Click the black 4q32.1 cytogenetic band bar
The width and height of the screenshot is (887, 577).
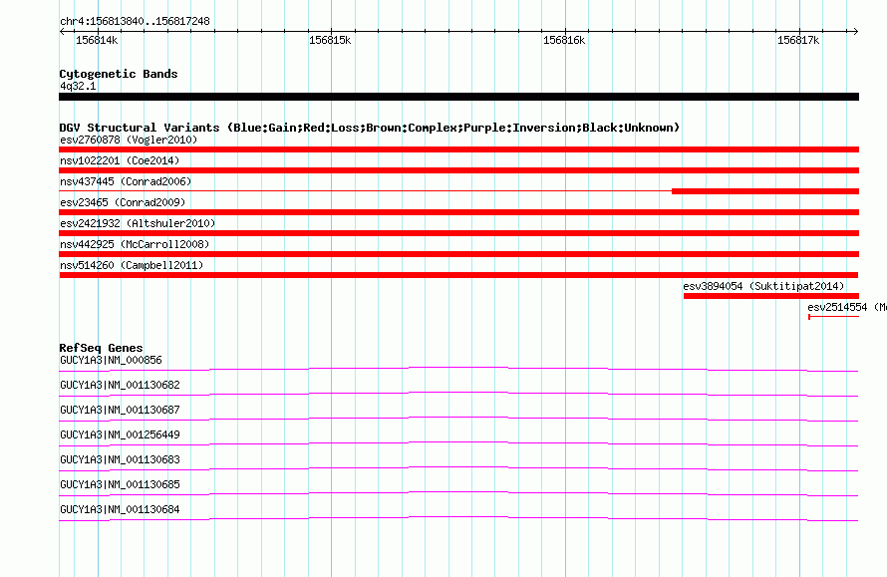pos(458,98)
